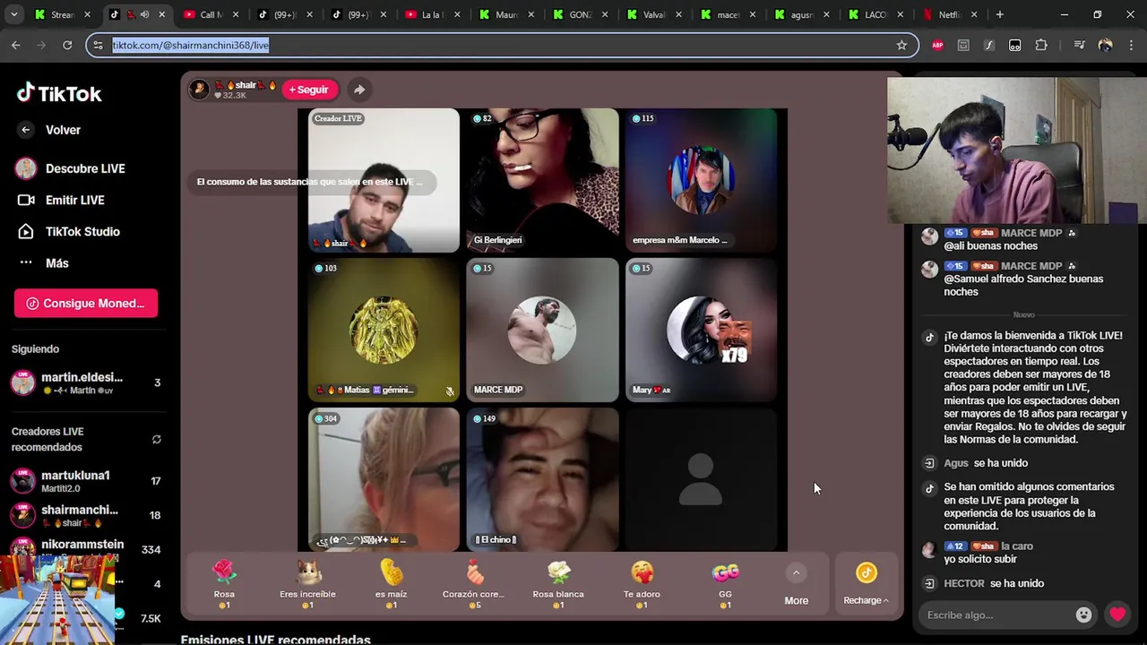1147x645 pixels.
Task: Click the + Seguir button
Action: pos(309,90)
